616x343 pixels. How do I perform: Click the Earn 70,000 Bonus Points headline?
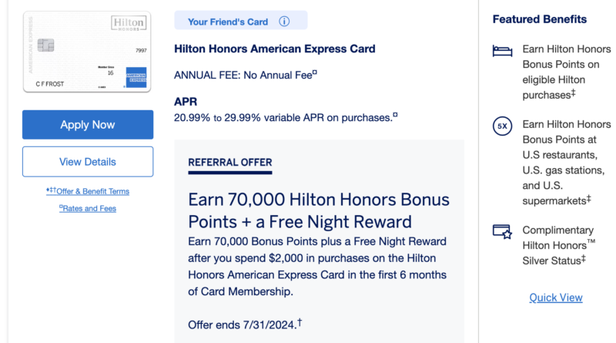coord(318,211)
